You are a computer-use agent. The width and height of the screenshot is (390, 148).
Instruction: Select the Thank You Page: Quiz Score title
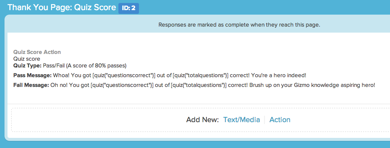click(x=62, y=7)
